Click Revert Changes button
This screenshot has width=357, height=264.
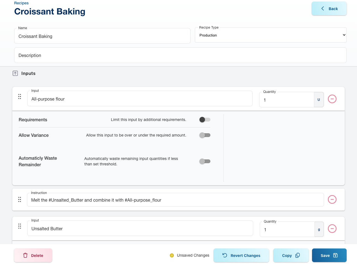pos(241,255)
